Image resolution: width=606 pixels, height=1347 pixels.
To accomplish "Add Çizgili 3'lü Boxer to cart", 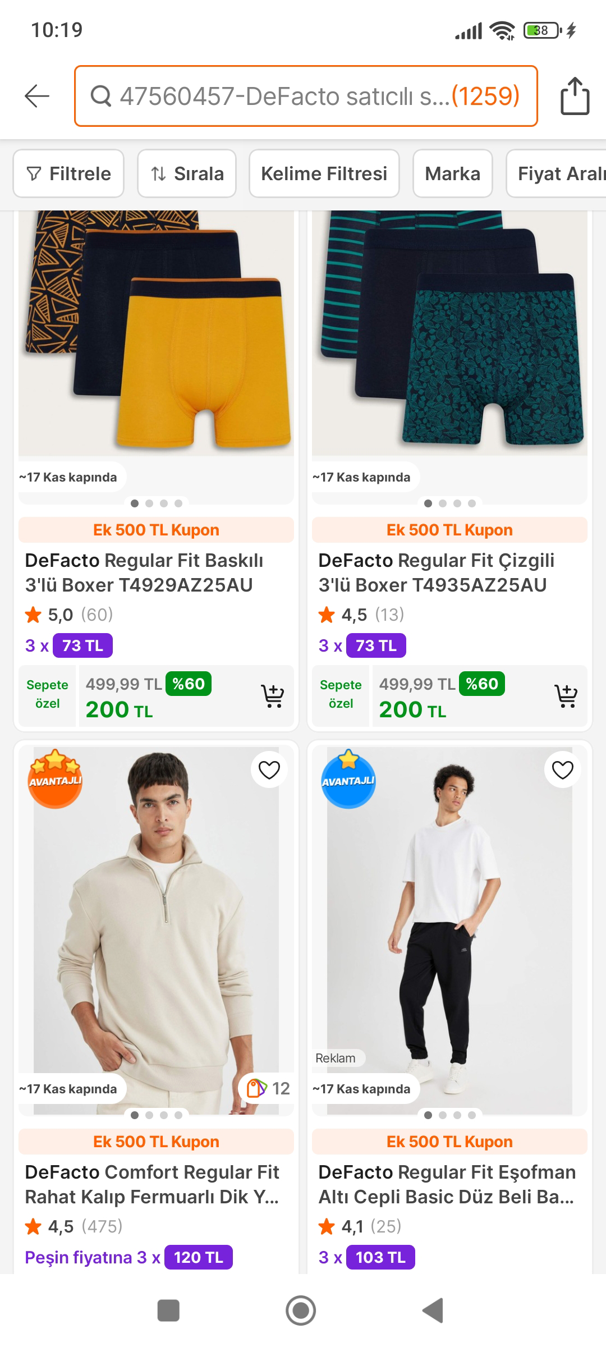I will click(566, 696).
